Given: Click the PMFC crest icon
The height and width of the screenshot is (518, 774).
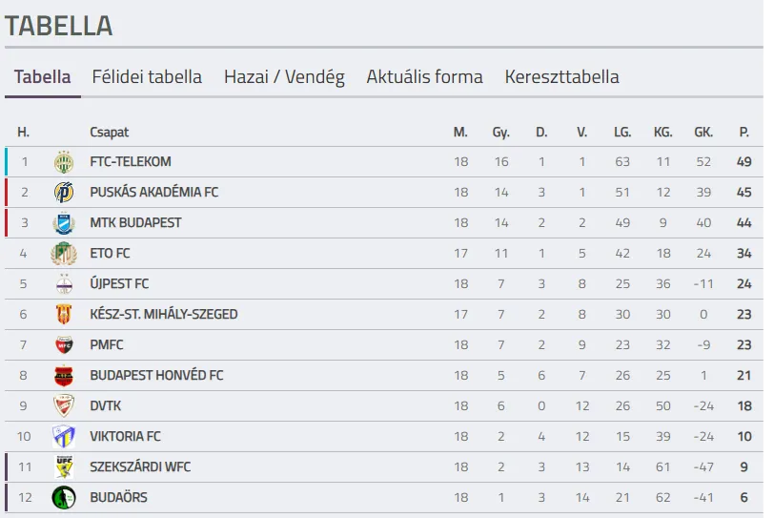Looking at the screenshot, I should pyautogui.click(x=64, y=345).
